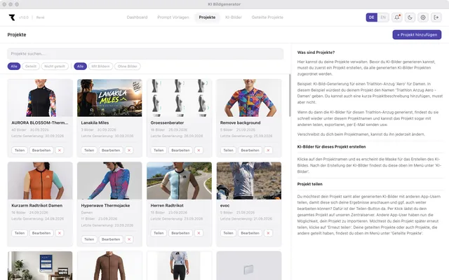Select the Projekte tab
The height and width of the screenshot is (280, 449).
pyautogui.click(x=207, y=17)
